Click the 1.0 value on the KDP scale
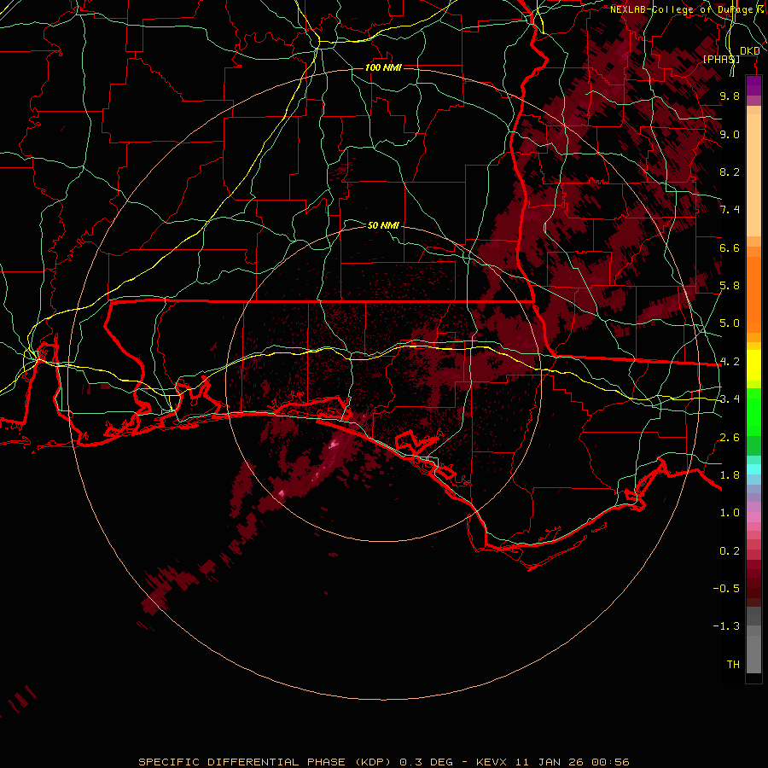The width and height of the screenshot is (768, 768). click(730, 513)
